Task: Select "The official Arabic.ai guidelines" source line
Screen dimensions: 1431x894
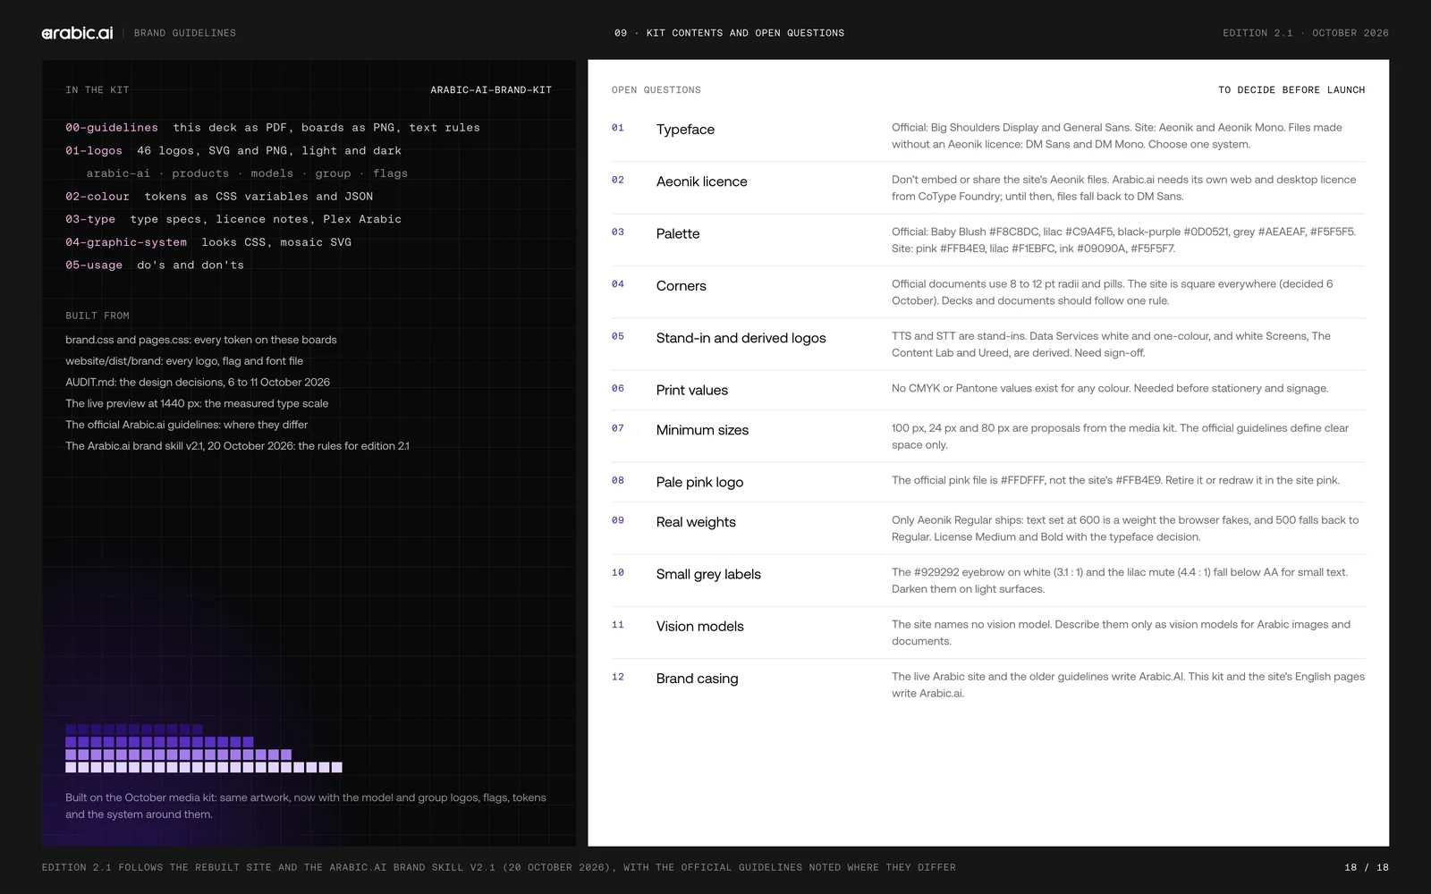Action: tap(186, 425)
